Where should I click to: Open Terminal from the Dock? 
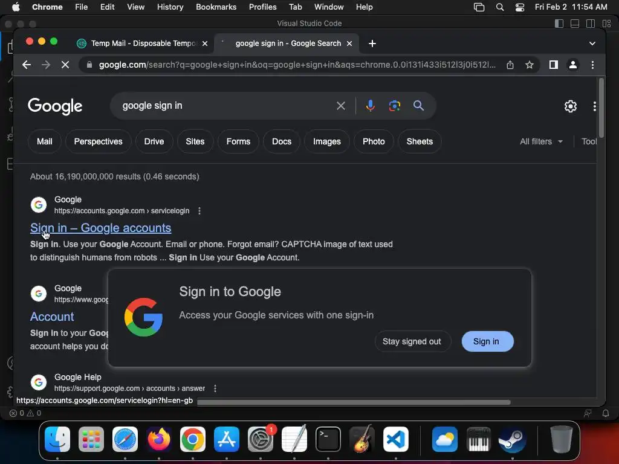328,439
